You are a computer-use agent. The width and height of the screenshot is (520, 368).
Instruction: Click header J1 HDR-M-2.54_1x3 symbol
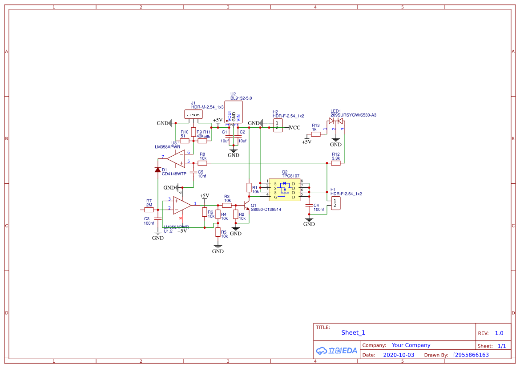[194, 114]
